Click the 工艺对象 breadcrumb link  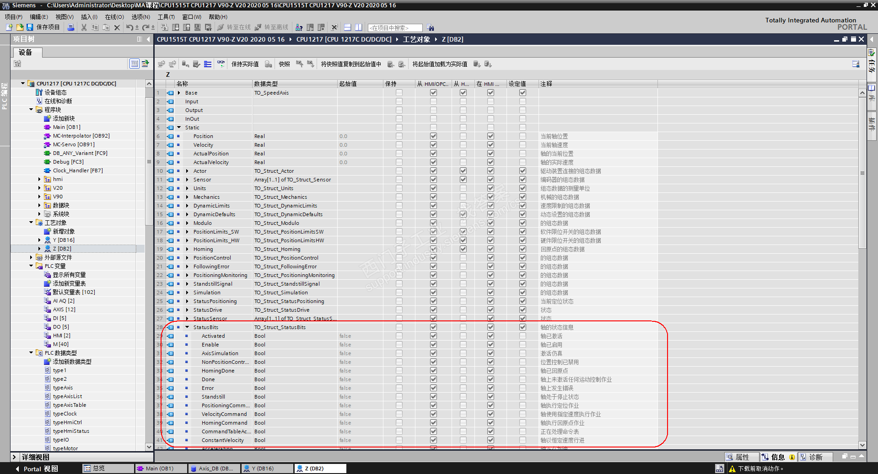(x=416, y=39)
